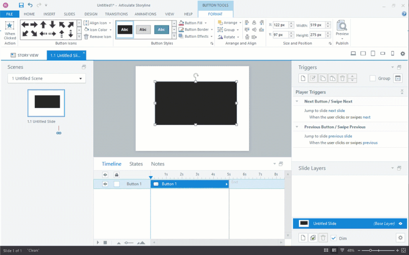409x255 pixels.
Task: Open the 1 Untitled Scene dropdown
Action: [x=47, y=78]
